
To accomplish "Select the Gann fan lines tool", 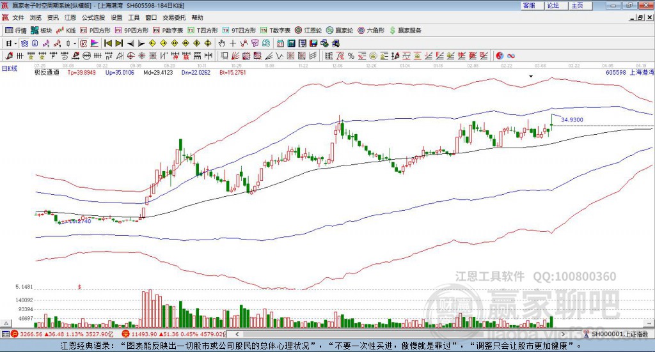I will click(235, 56).
